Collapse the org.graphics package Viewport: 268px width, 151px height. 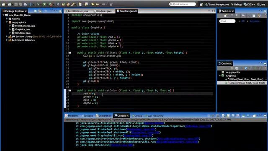tap(7, 22)
